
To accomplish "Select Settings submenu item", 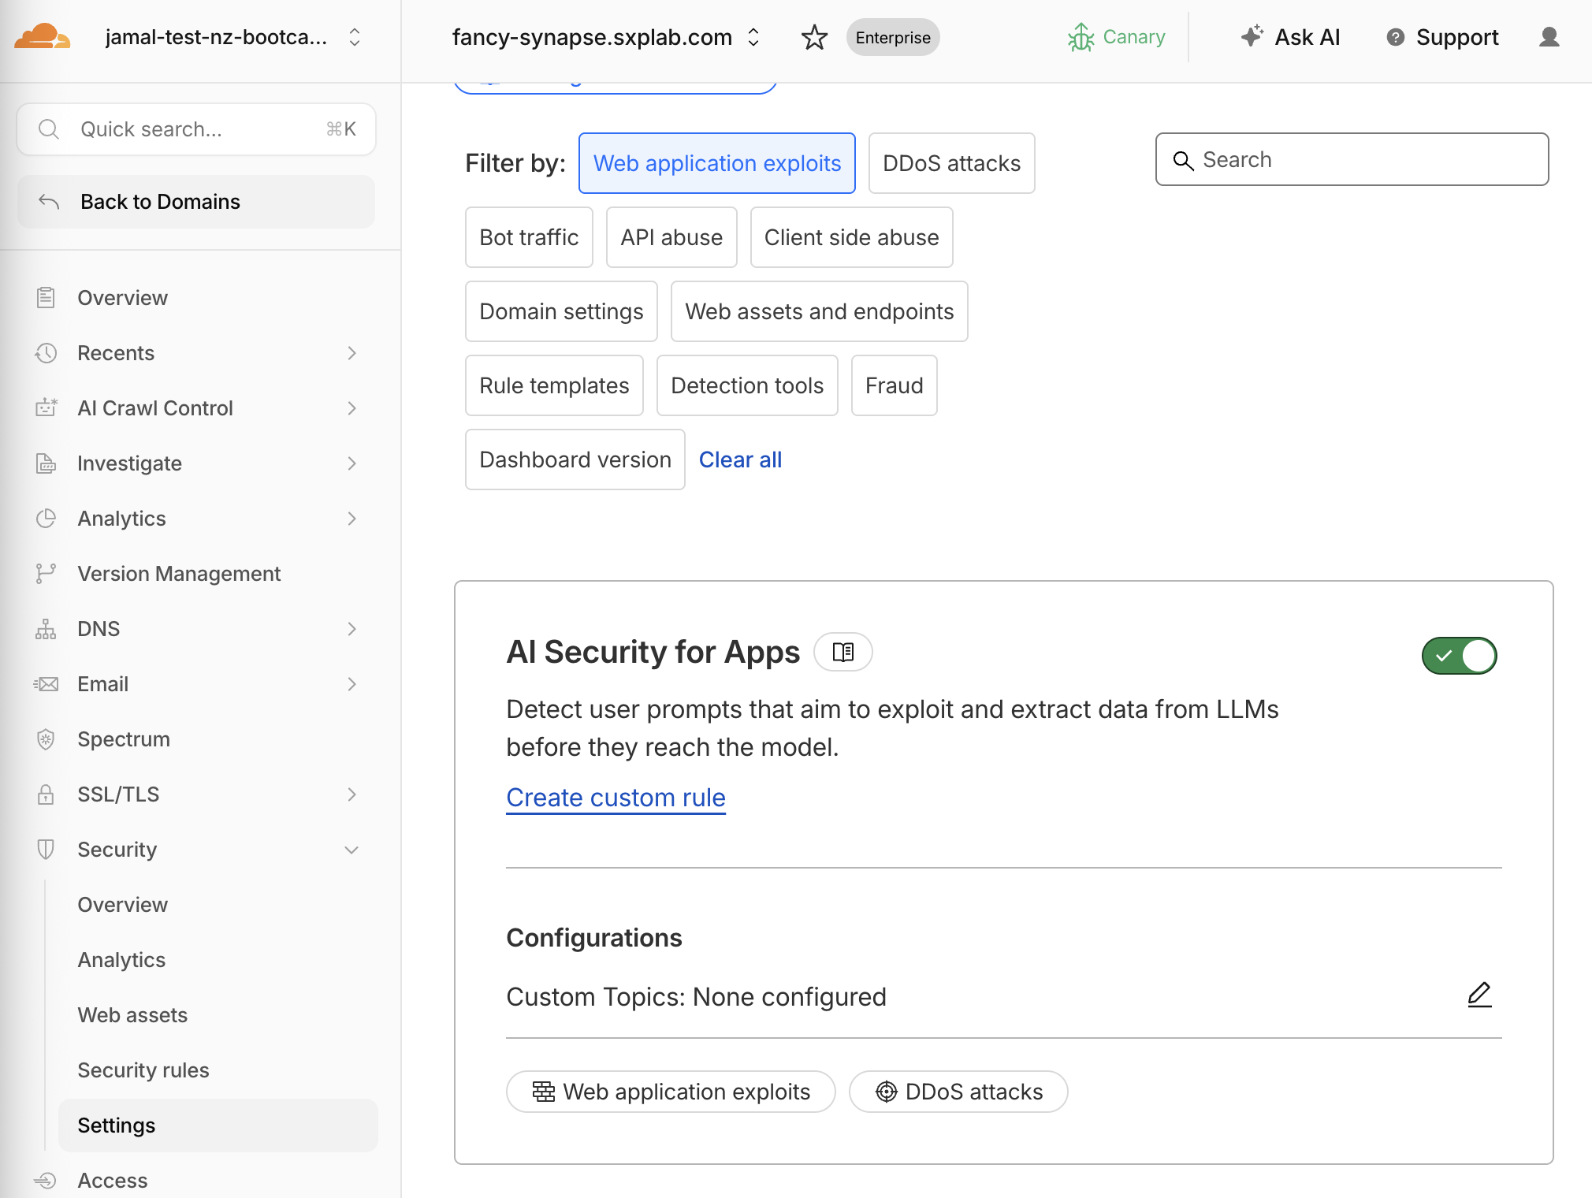I will 218,1125.
